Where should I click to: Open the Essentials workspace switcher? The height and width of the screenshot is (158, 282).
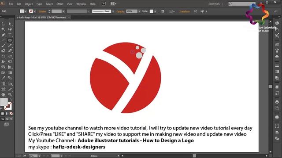point(215,4)
